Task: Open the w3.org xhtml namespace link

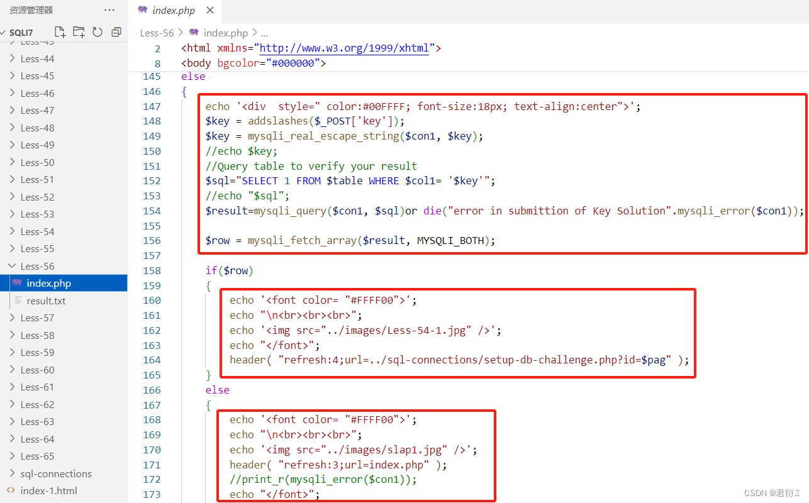Action: (x=344, y=48)
